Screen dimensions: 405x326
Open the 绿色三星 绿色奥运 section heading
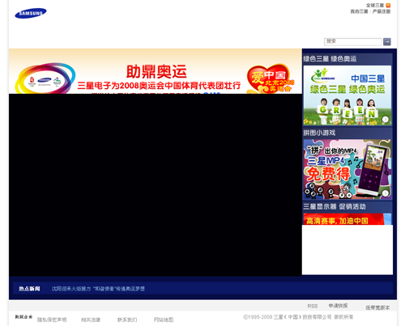(x=330, y=59)
